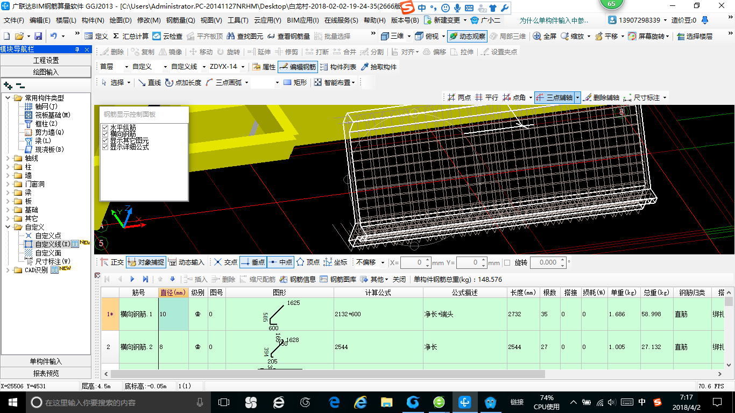This screenshot has height=413, width=735.
Task: Switch to 三维 3D view
Action: point(392,36)
